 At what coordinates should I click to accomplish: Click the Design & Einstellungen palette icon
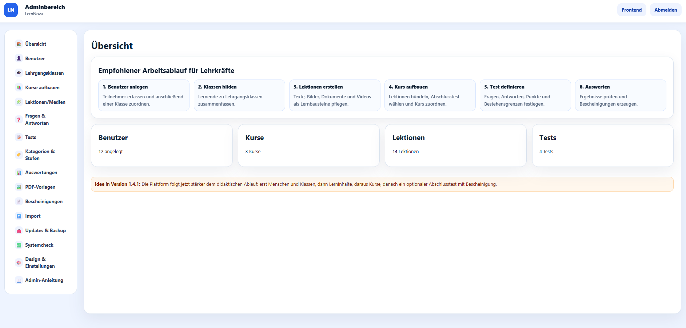[x=19, y=263]
